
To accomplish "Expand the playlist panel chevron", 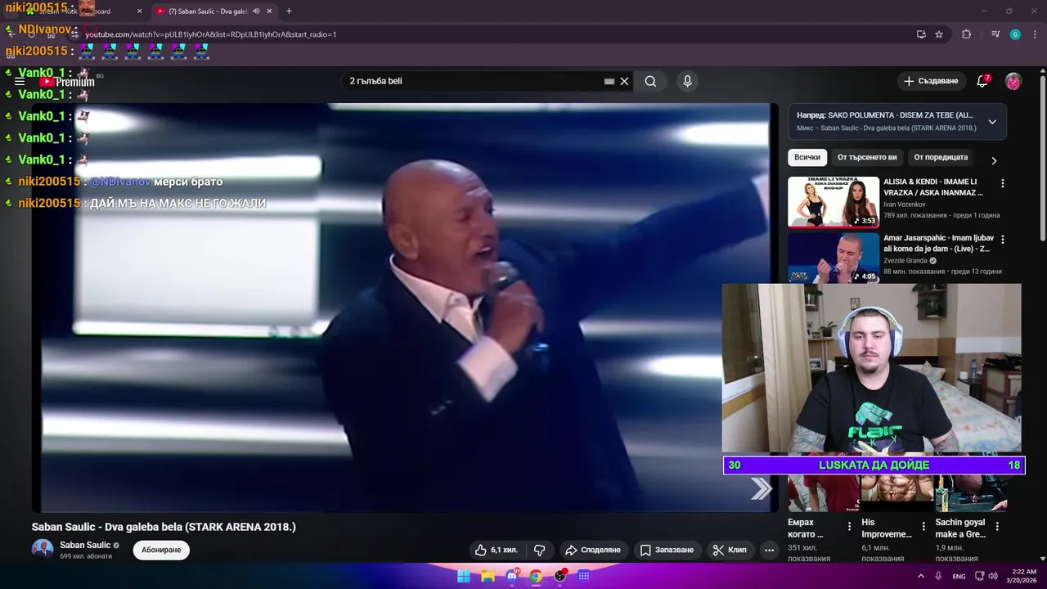I will 992,122.
